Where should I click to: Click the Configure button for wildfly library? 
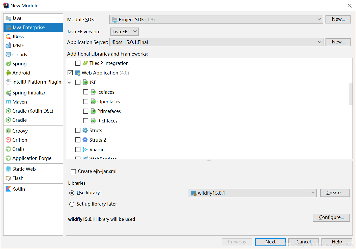[331, 217]
